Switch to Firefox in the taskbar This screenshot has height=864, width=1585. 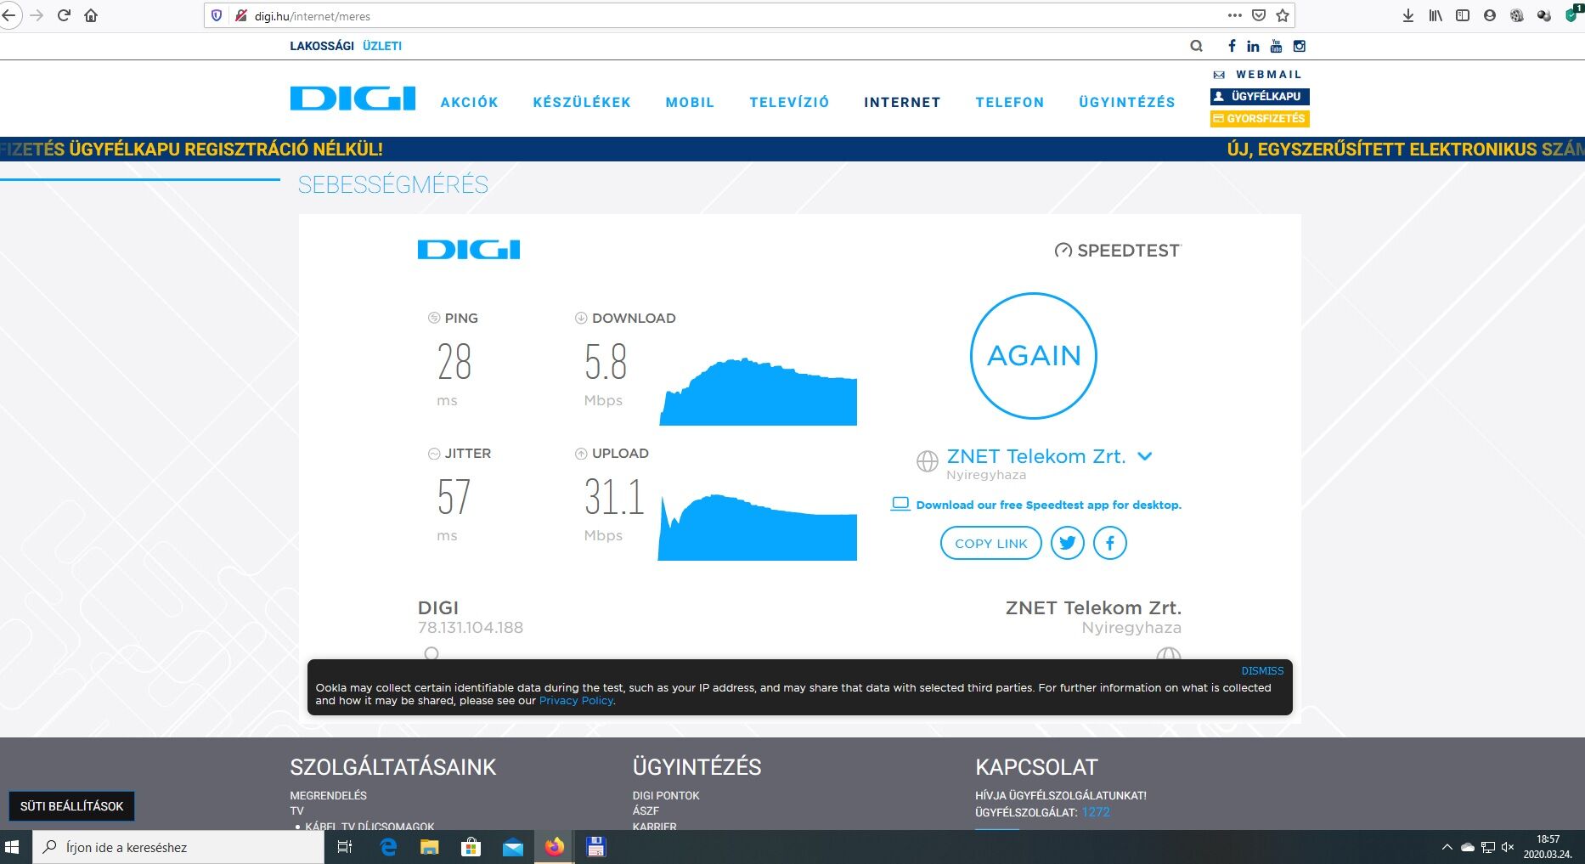tap(555, 847)
